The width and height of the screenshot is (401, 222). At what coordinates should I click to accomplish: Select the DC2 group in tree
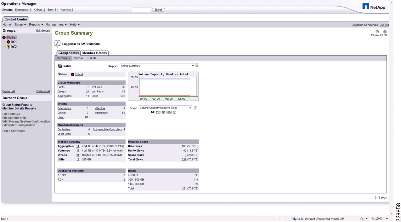[14, 47]
